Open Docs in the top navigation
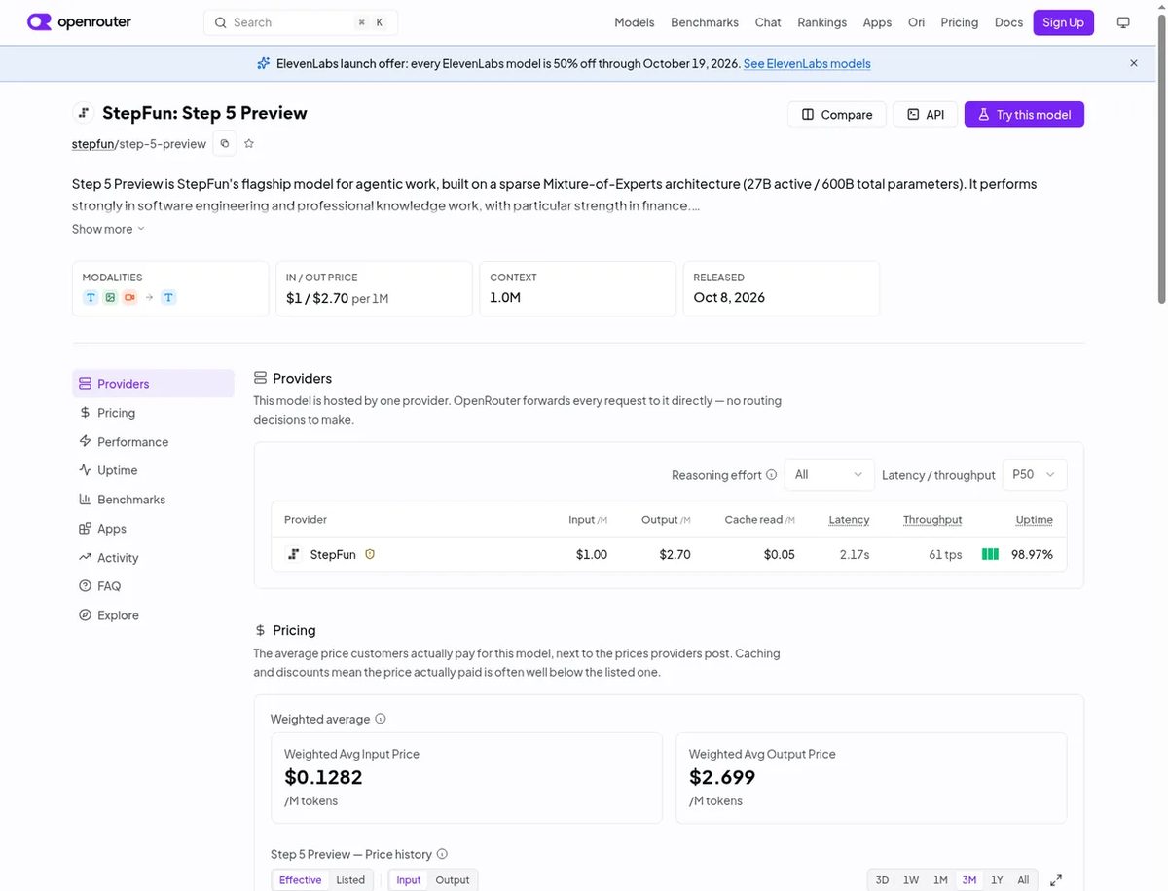Screen dimensions: 1168x891 (1008, 22)
